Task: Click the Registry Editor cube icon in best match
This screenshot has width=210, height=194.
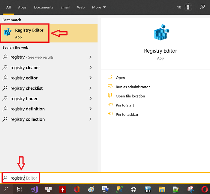Action: [x=7, y=32]
